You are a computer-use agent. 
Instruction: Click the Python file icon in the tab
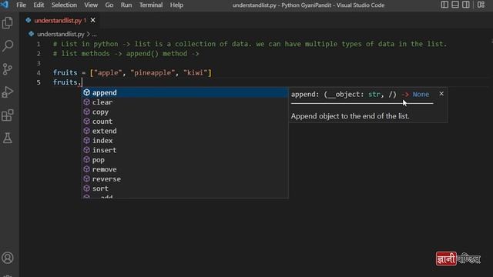[29, 21]
